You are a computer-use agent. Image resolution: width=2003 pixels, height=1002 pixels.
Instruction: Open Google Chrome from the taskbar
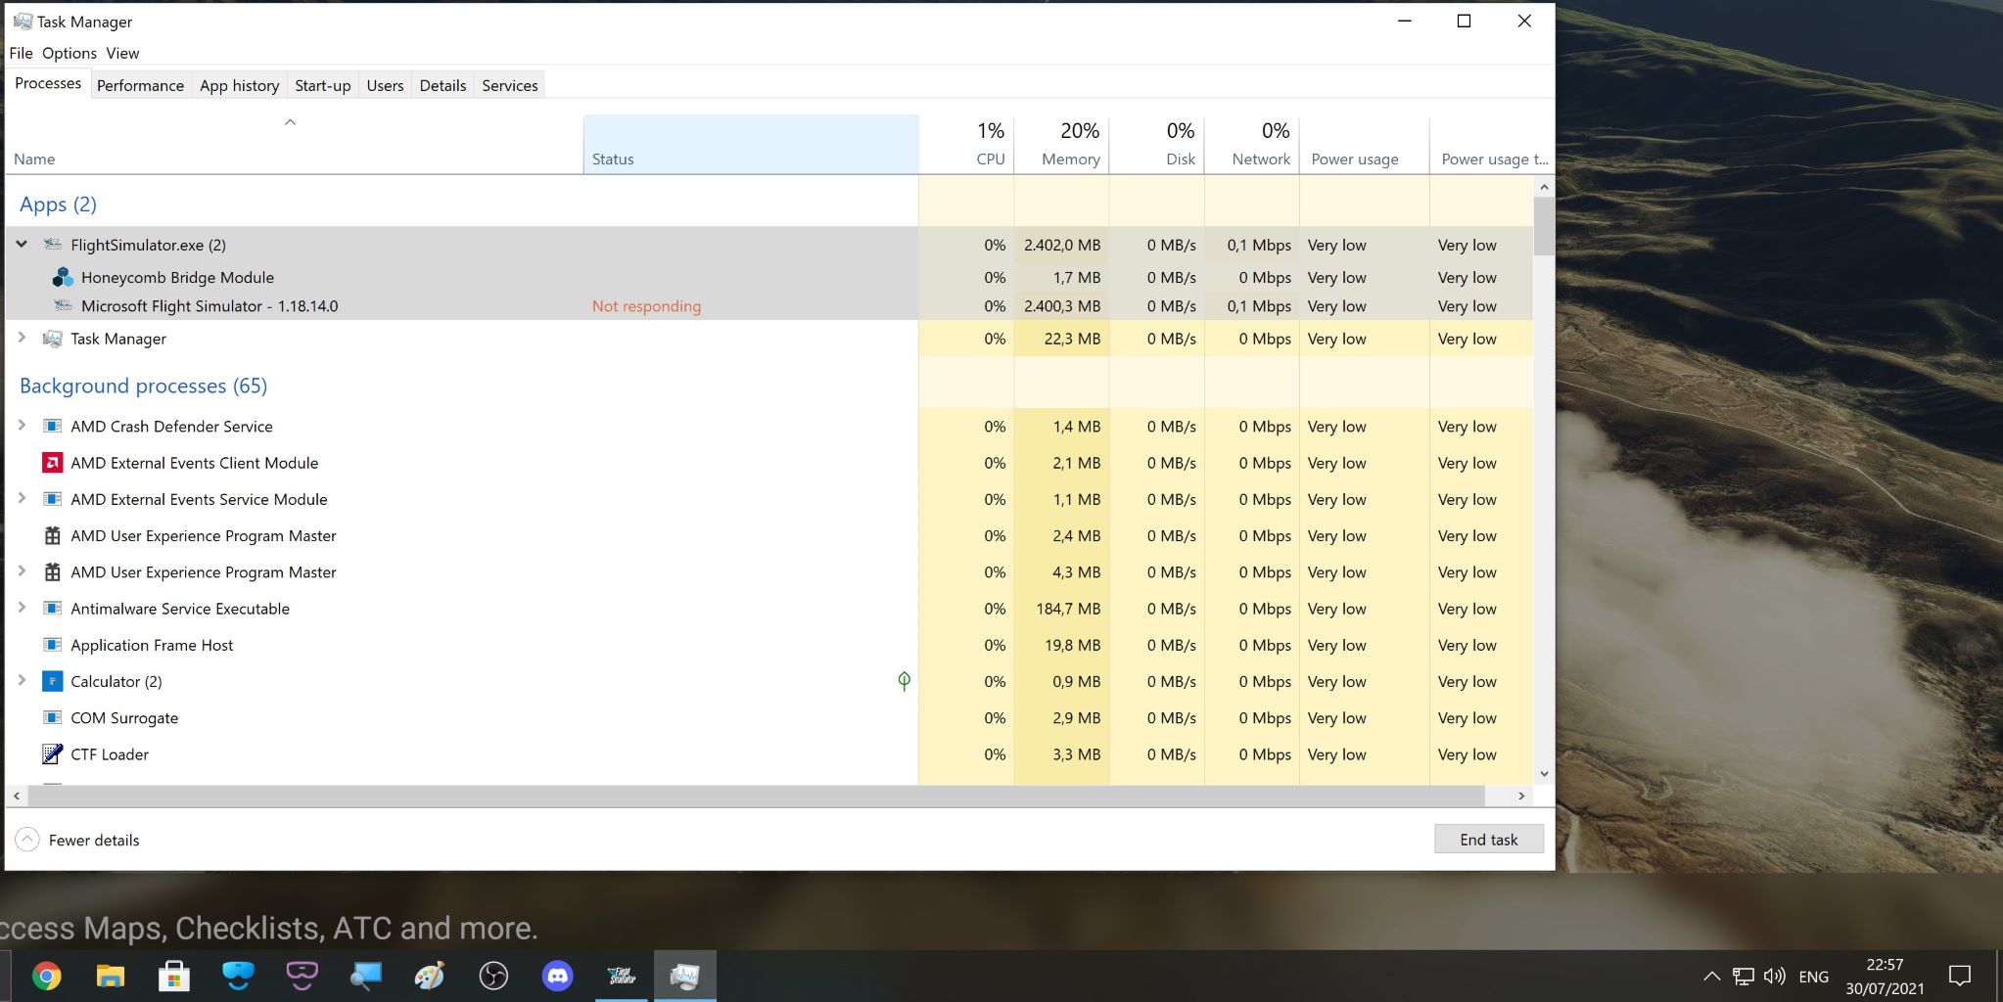[x=46, y=976]
